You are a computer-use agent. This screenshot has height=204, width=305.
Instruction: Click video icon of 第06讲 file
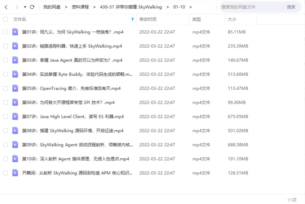pyautogui.click(x=15, y=102)
